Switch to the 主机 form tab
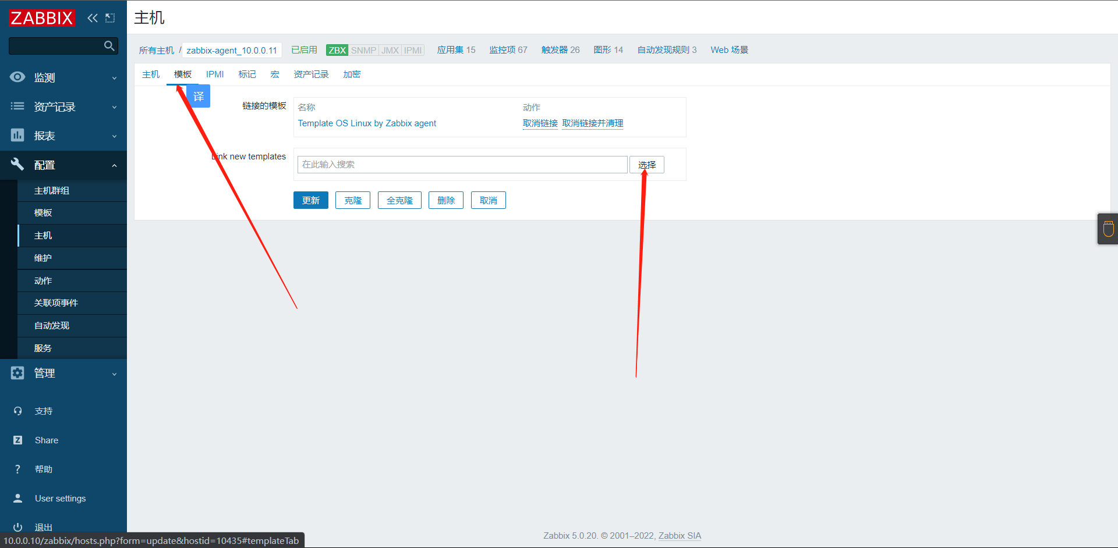 pos(151,74)
